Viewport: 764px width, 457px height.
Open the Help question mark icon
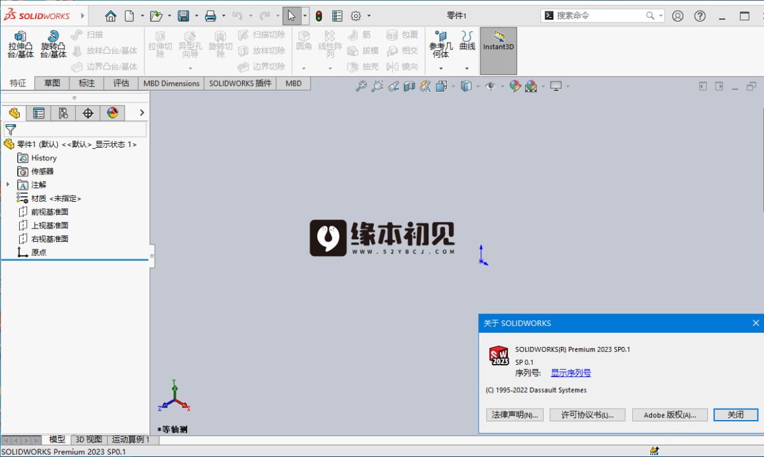pyautogui.click(x=700, y=16)
